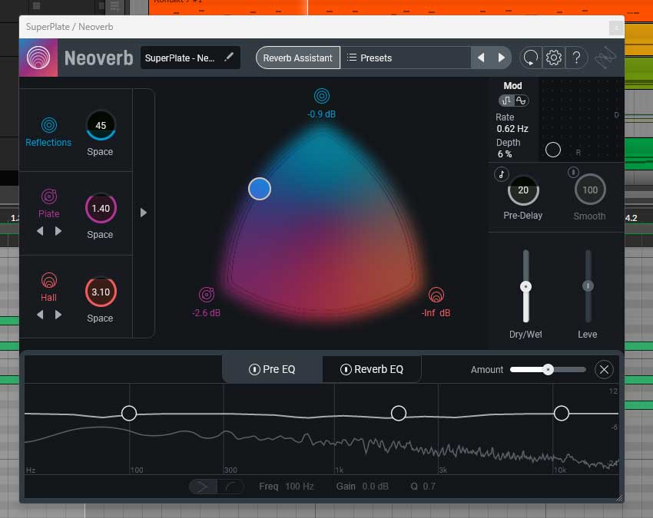
Task: Switch to the Reverb EQ tab
Action: [x=372, y=369]
